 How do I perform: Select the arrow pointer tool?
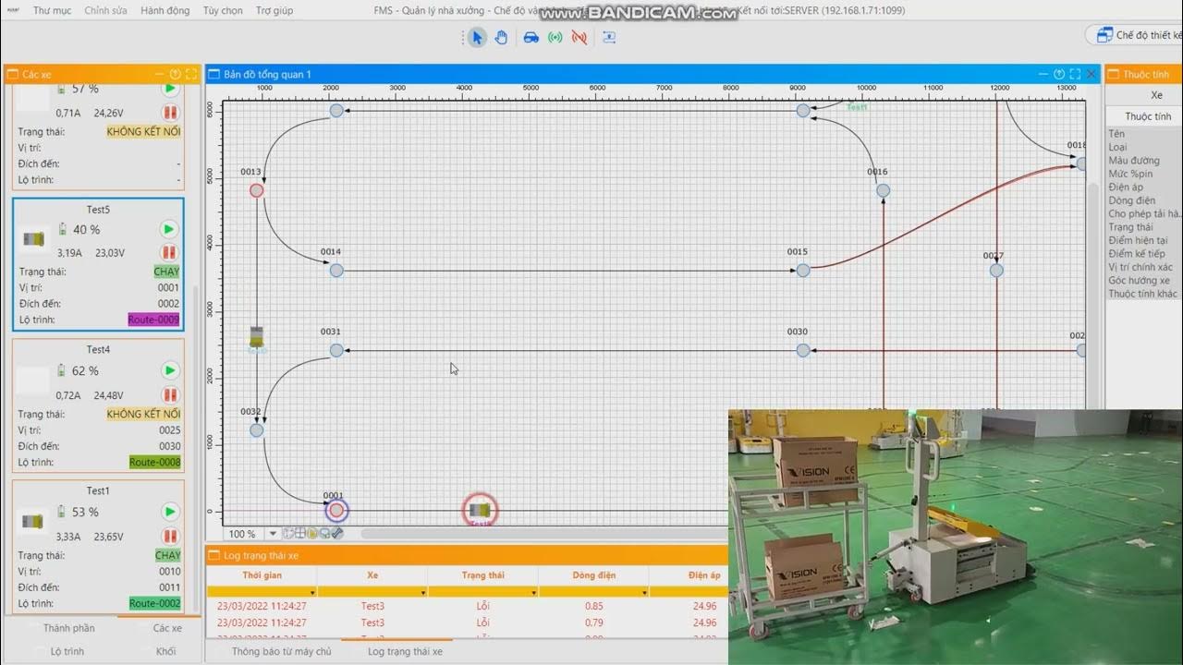click(x=477, y=38)
